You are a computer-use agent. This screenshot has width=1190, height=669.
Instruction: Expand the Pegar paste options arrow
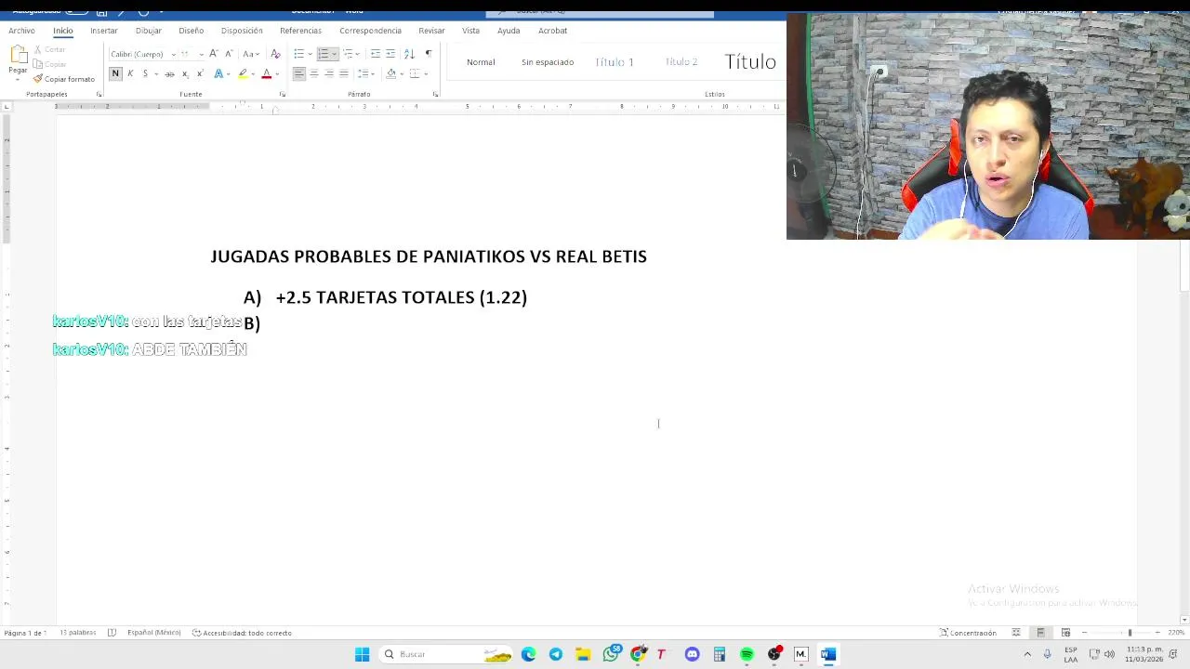click(x=18, y=79)
